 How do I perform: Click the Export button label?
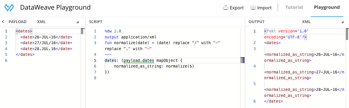click(x=237, y=8)
